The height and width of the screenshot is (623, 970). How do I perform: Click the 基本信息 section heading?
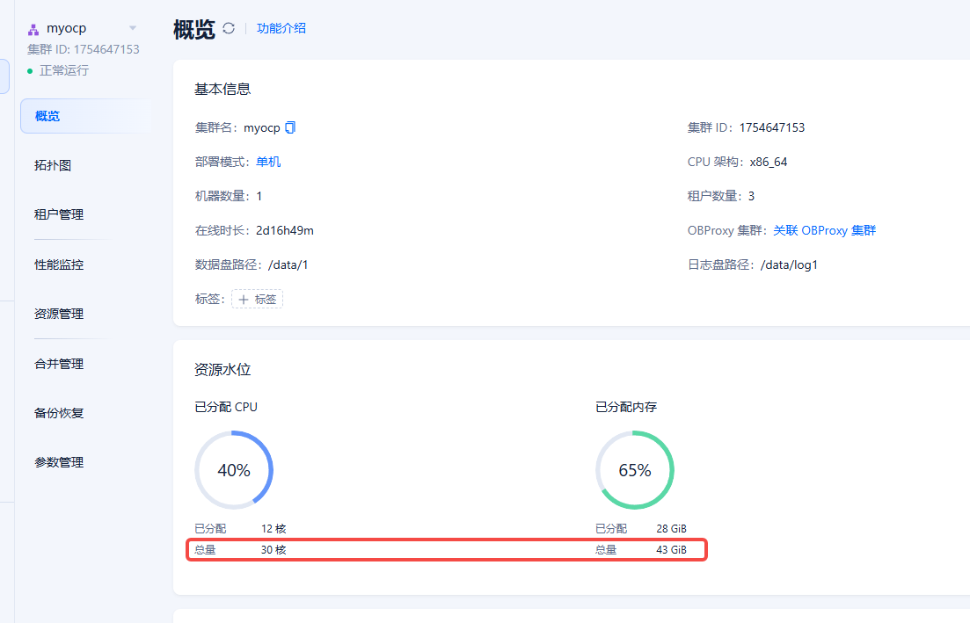click(x=222, y=89)
